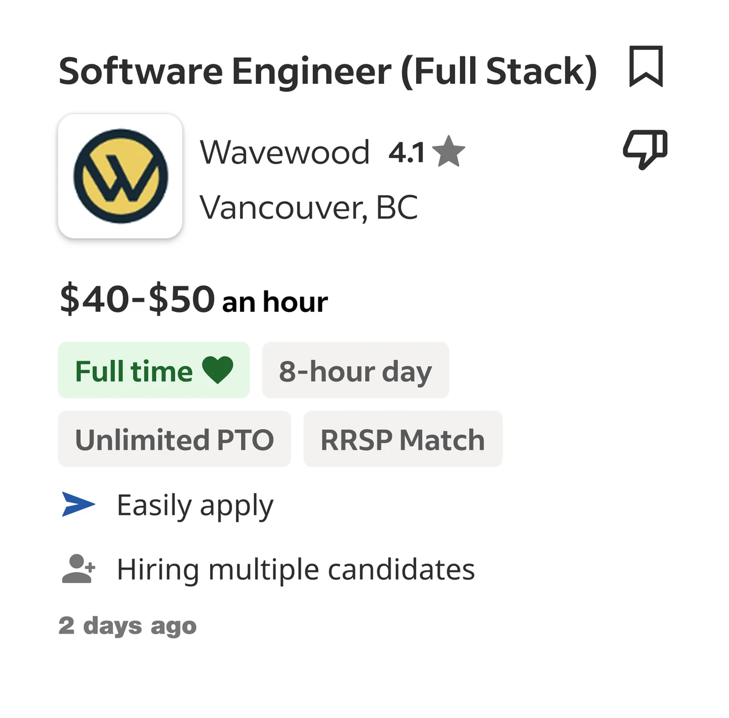Click the $40-$50 an hour salary
The width and height of the screenshot is (729, 718).
coord(194,300)
